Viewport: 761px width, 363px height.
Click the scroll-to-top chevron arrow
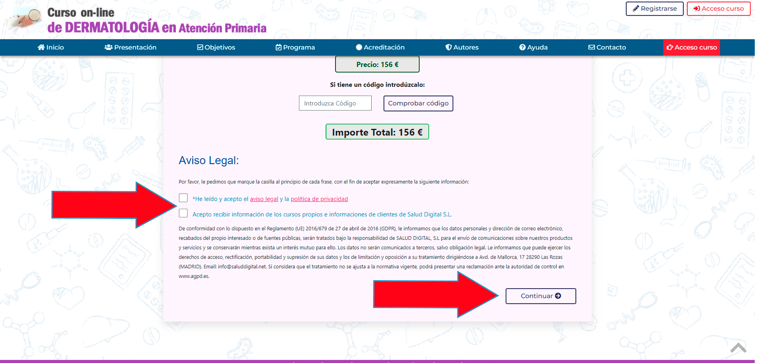tap(738, 348)
